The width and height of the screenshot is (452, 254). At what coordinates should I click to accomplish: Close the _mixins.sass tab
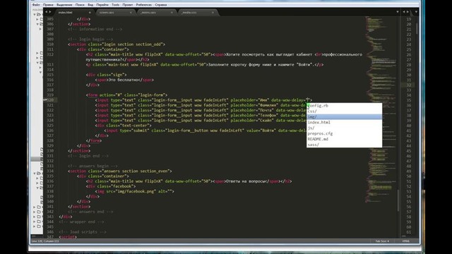point(172,13)
